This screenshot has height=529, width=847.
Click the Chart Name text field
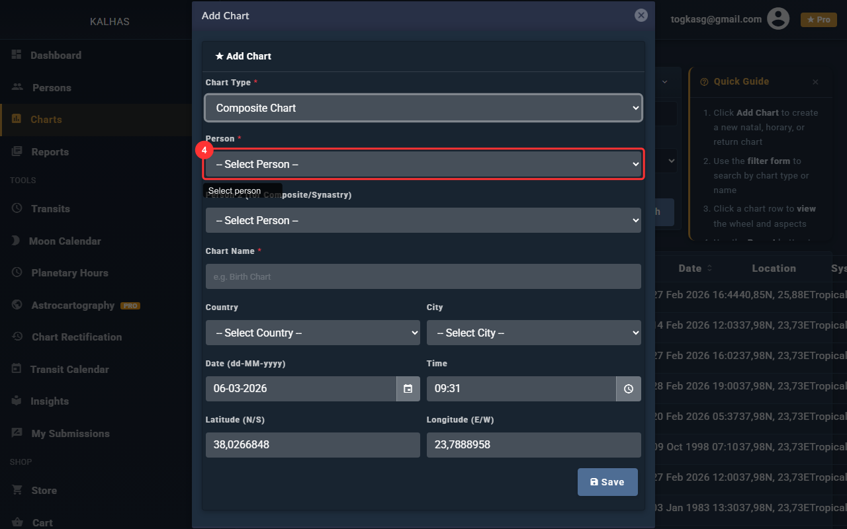[423, 276]
